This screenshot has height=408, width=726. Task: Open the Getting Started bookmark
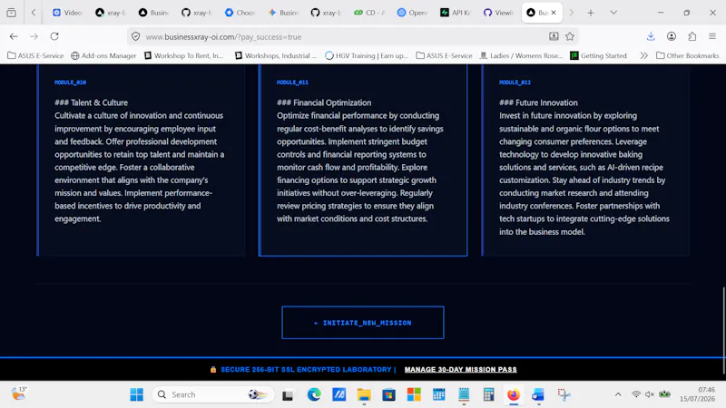tap(598, 55)
